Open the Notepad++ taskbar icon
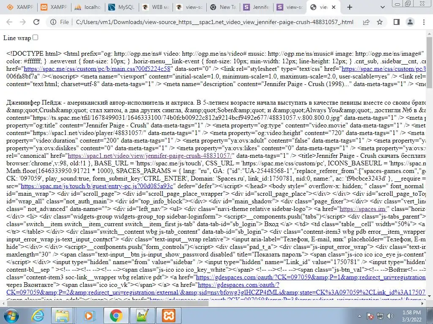Image resolution: width=433 pixels, height=324 pixels. (143, 316)
